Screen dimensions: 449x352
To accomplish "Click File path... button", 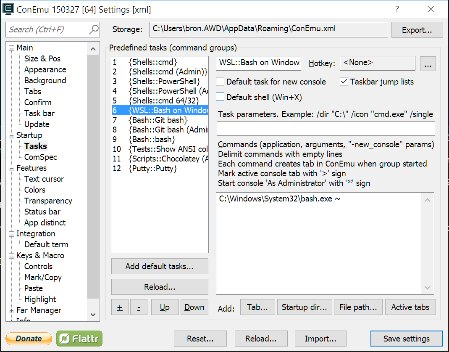I will (x=358, y=307).
